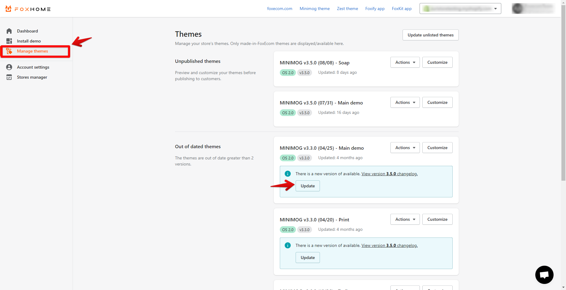Open the Foxify app link
The height and width of the screenshot is (290, 566).
click(375, 9)
